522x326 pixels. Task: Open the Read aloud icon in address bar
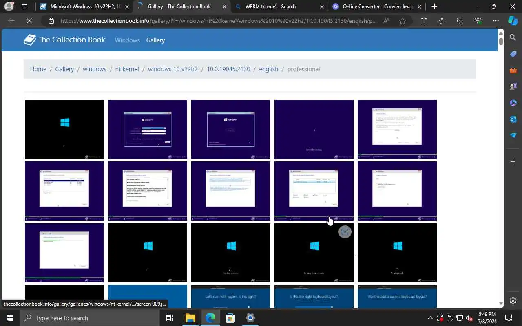tap(386, 21)
